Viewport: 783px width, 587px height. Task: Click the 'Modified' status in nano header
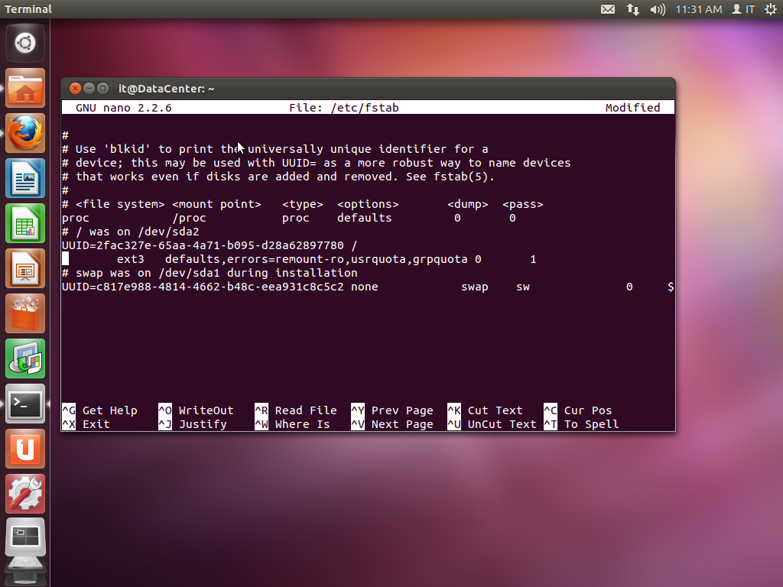pyautogui.click(x=632, y=108)
